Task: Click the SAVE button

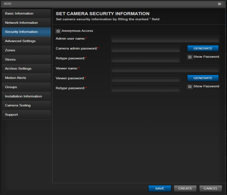Action: pos(160,189)
